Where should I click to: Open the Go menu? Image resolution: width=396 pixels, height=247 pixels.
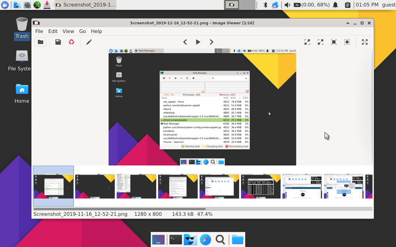pyautogui.click(x=83, y=31)
